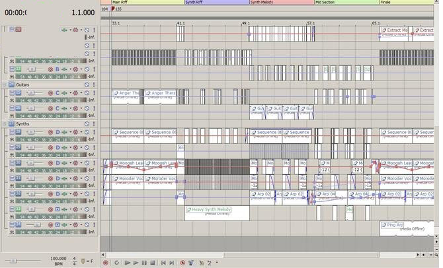
Task: Mute the Synths folder track
Action: 87,124
